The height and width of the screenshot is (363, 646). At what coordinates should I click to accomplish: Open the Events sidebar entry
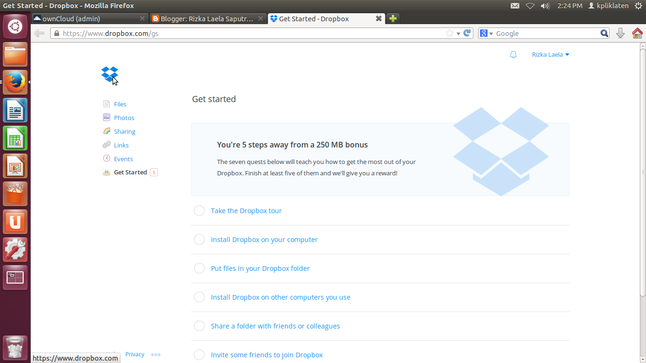point(123,159)
